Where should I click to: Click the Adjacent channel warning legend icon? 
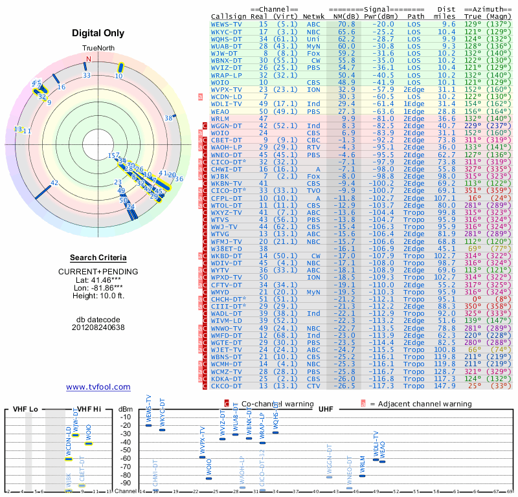(363, 404)
